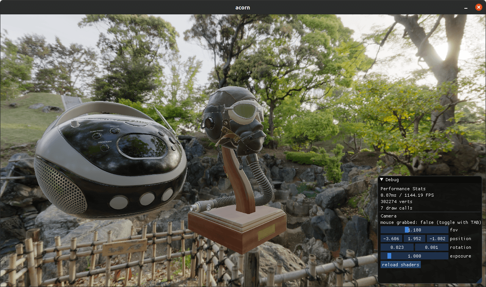This screenshot has height=287, width=486.
Task: Click the exposure slider
Action: [414, 256]
